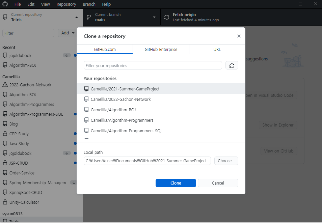Viewport: 322px width, 223px height.
Task: Open the Add dropdown in sidebar
Action: pos(68,33)
